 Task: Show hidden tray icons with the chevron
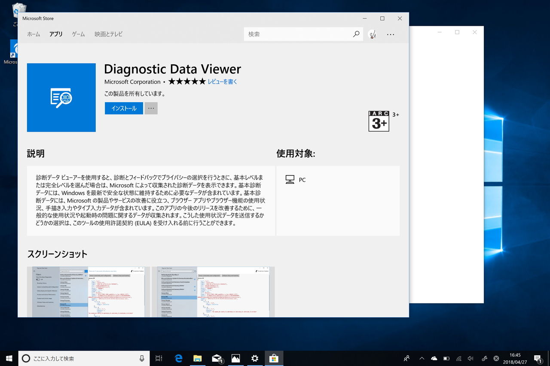[422, 358]
